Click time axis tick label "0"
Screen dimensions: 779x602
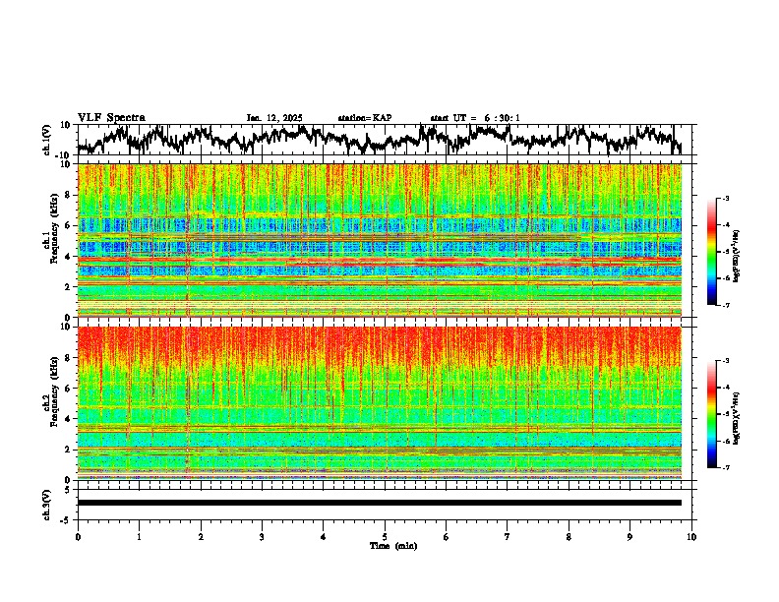click(78, 537)
